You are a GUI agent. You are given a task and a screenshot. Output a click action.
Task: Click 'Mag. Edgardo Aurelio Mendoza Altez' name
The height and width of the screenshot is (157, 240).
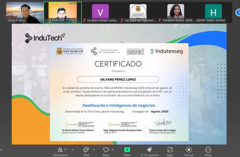123,130
